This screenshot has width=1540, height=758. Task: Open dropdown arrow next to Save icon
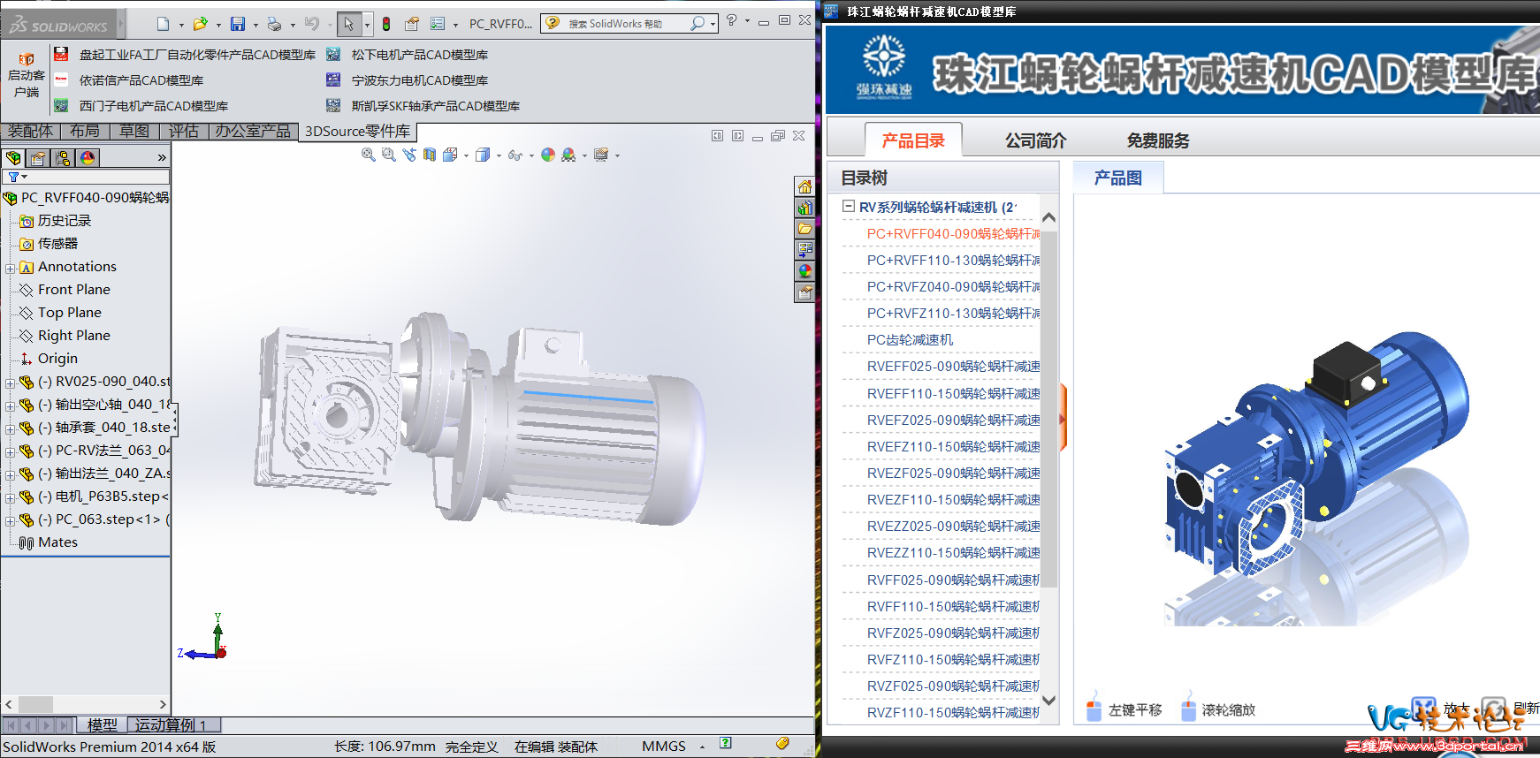255,25
